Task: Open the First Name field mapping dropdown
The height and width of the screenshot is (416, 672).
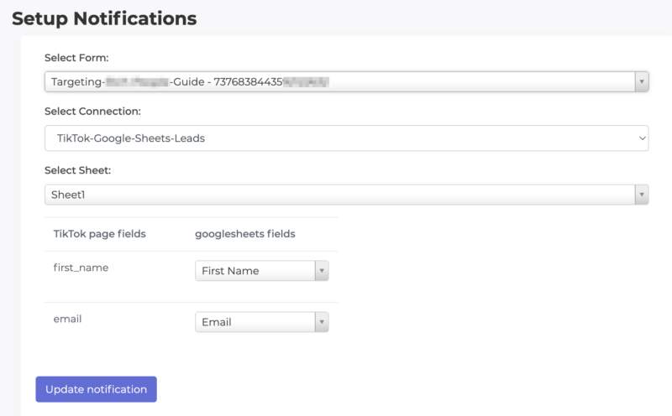Action: point(255,271)
